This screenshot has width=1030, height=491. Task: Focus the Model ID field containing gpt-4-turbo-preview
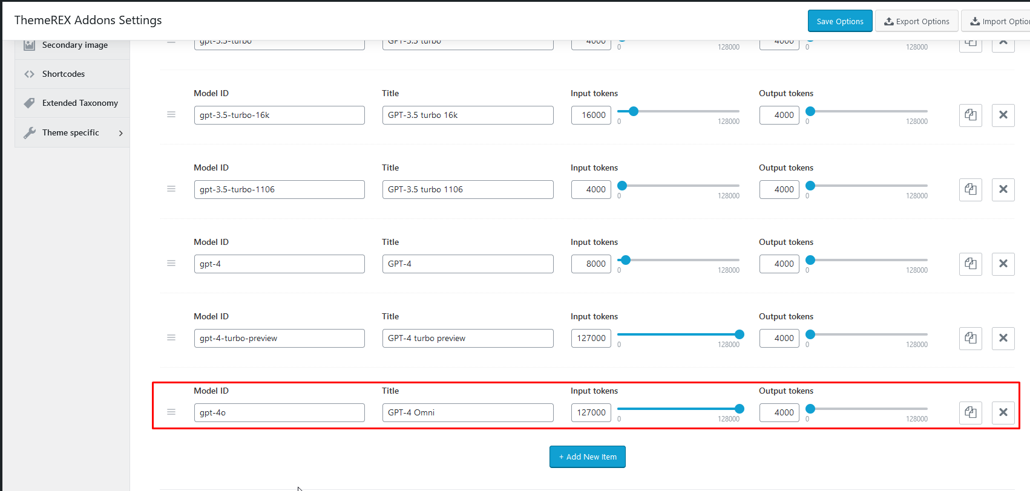pos(280,338)
